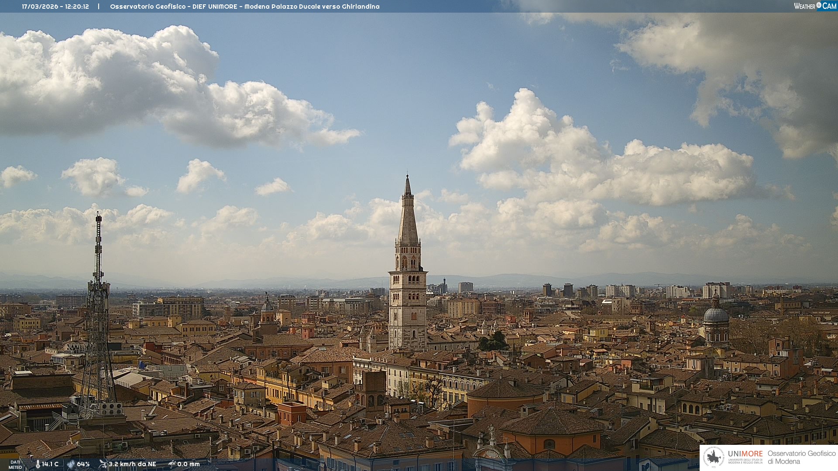Click the UNIMORE circular seal emblem
The image size is (838, 471).
pos(714,457)
